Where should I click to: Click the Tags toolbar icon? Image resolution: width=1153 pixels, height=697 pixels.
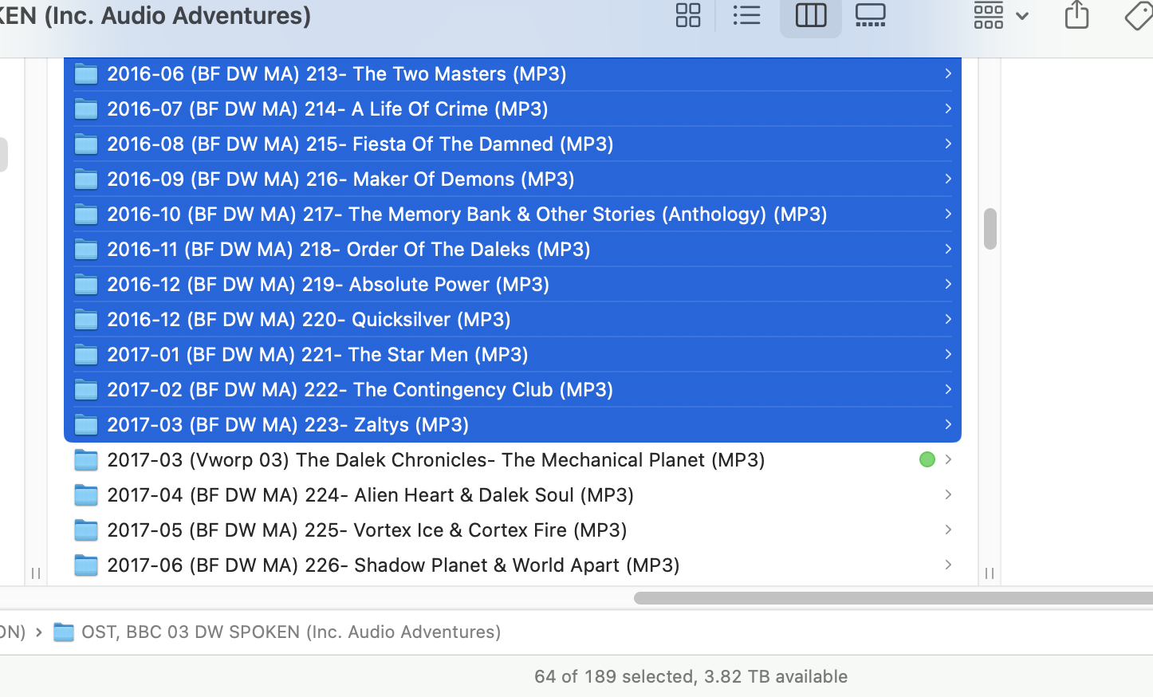tap(1139, 15)
